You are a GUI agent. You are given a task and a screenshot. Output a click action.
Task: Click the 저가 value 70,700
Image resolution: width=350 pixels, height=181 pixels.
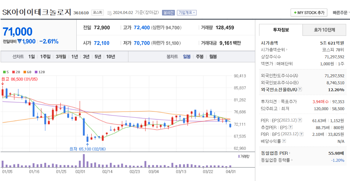pos(142,43)
